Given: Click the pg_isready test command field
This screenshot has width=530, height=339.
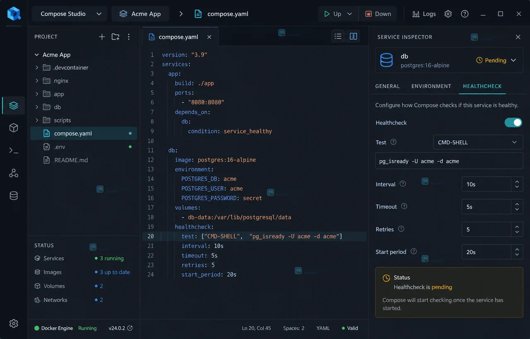Looking at the screenshot, I should point(449,161).
